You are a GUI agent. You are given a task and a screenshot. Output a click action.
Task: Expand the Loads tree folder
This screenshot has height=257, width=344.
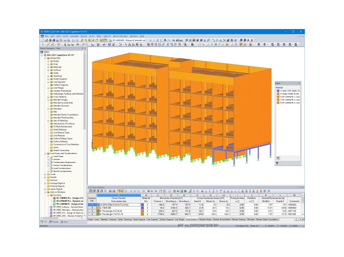click(45, 174)
